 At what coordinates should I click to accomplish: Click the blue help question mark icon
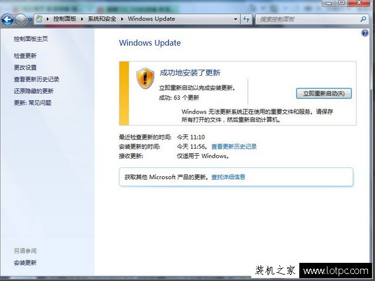pos(365,34)
